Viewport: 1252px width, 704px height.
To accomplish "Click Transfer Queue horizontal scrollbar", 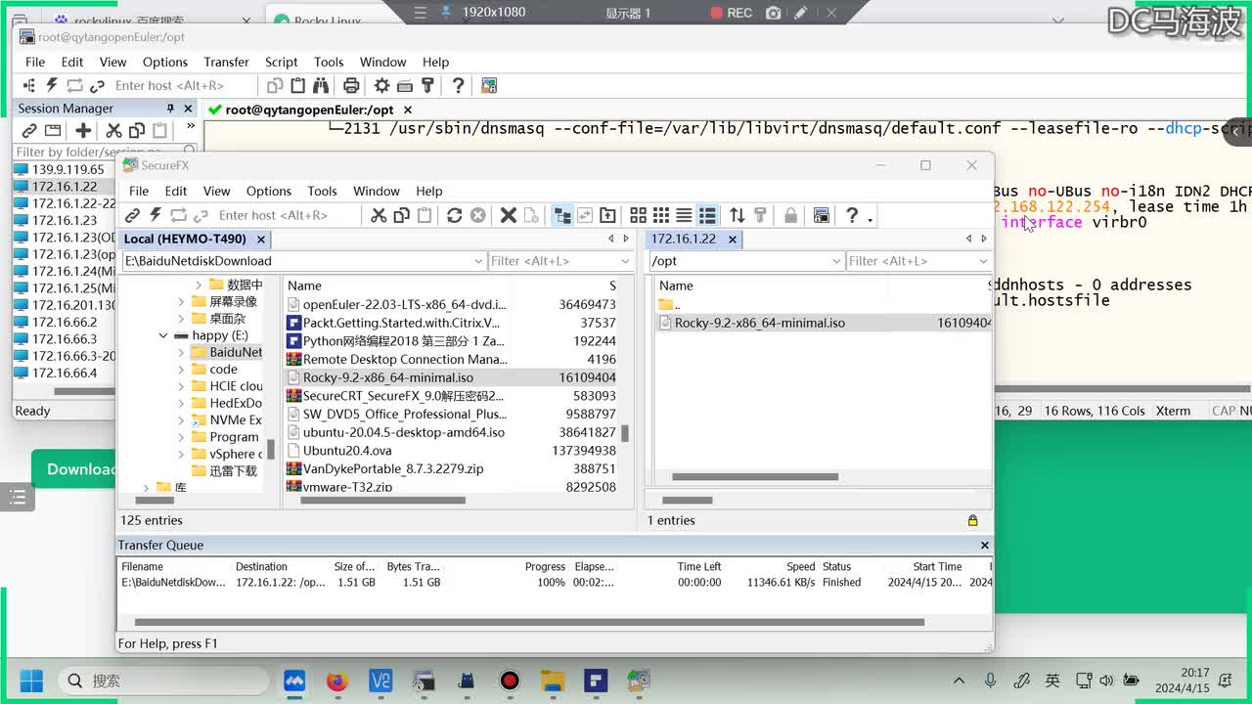I will pyautogui.click(x=528, y=622).
